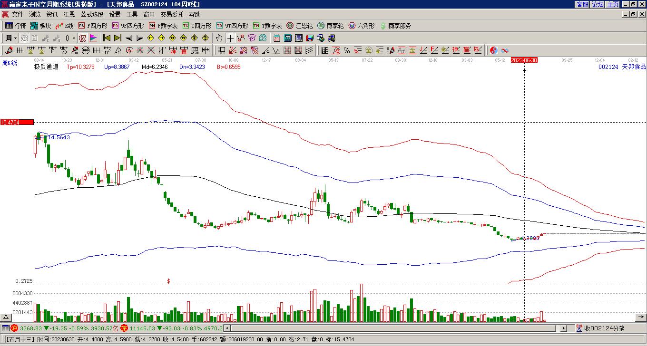Open the 9P四方形 tool

point(128,26)
